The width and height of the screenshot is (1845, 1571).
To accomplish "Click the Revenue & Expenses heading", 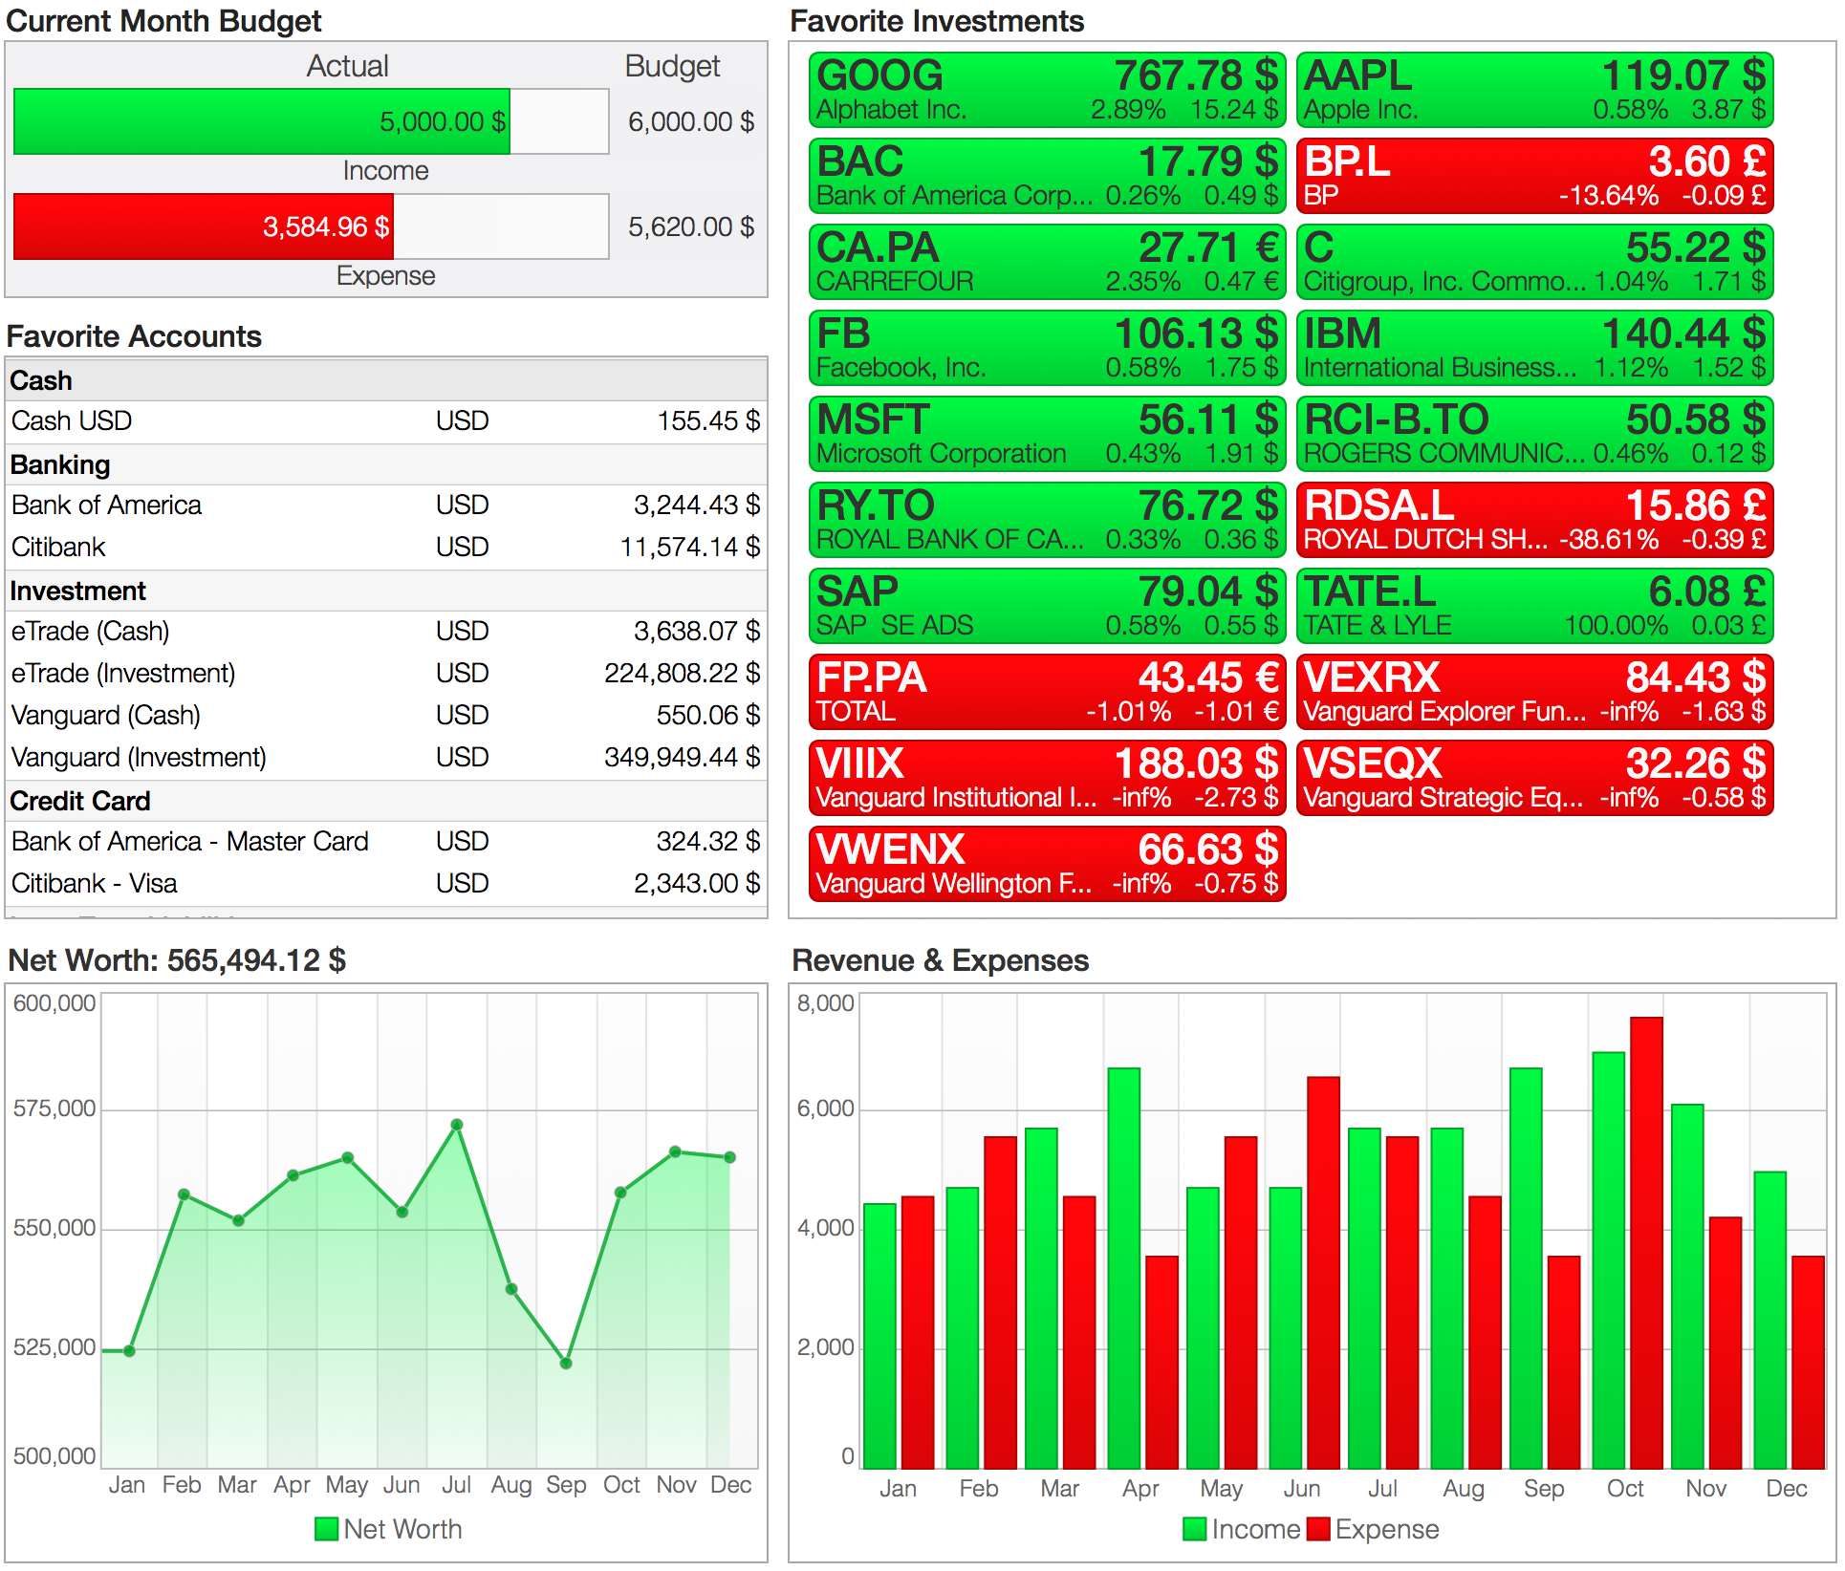I will coord(941,959).
